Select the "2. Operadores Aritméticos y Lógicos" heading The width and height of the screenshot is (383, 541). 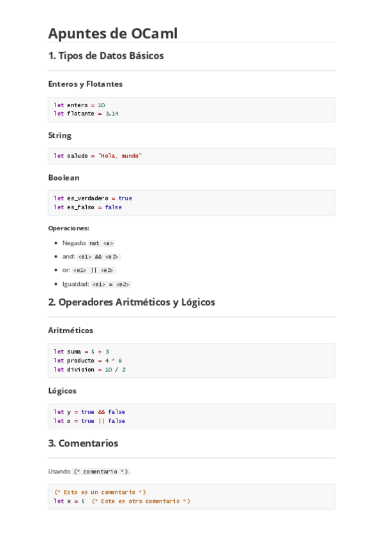pos(131,302)
